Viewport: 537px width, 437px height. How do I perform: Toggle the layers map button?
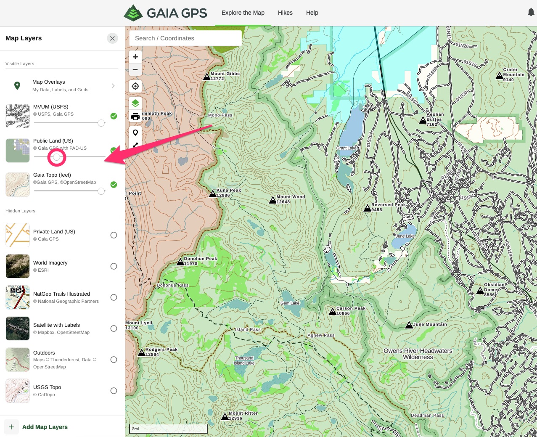click(135, 103)
